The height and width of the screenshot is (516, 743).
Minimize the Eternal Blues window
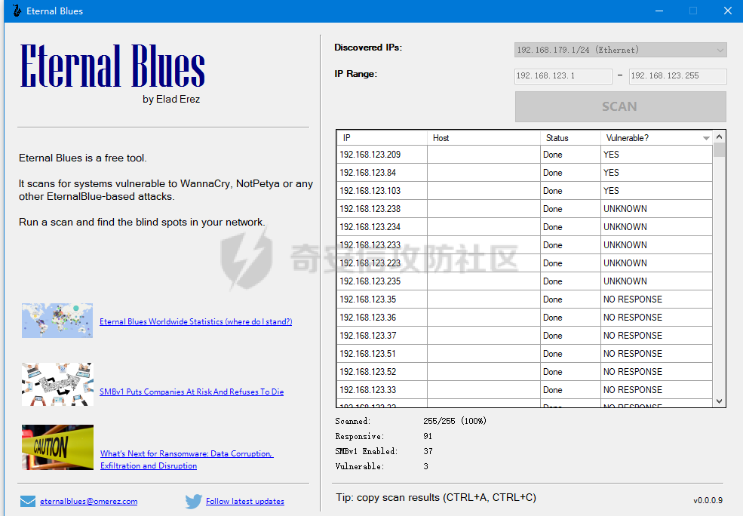[x=659, y=11]
